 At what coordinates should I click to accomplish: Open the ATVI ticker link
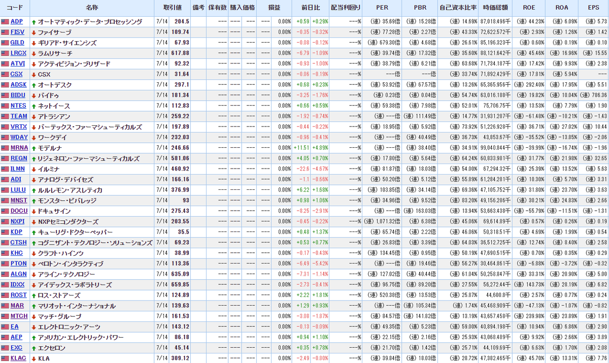18,64
